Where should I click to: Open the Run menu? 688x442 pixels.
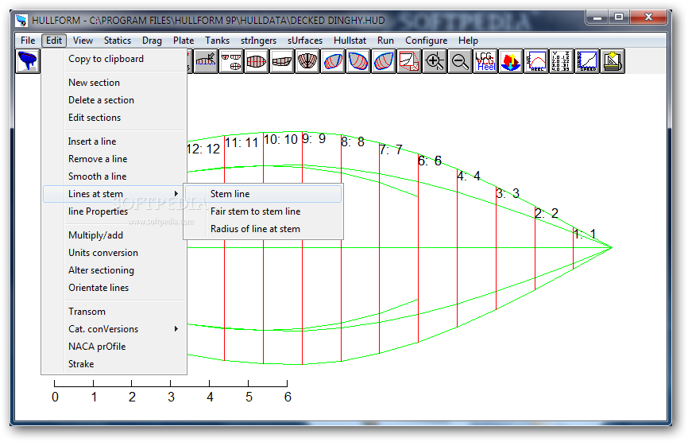pos(385,41)
